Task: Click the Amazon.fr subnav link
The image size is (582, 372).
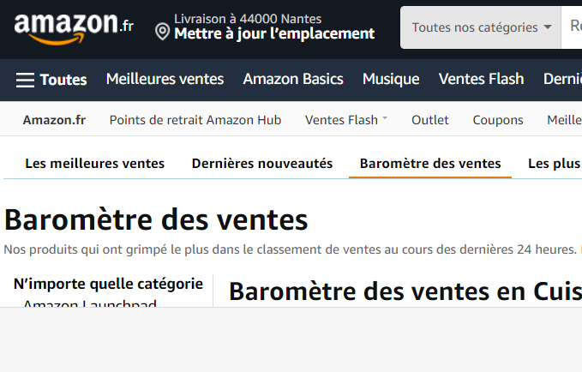Action: pyautogui.click(x=54, y=120)
